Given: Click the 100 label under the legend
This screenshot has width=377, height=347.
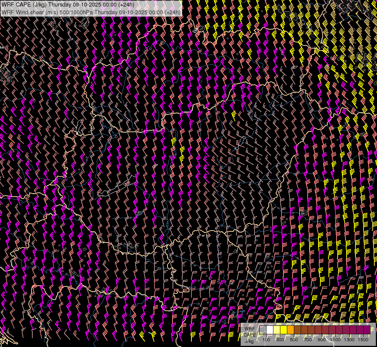Looking at the screenshot, I should coord(266,340).
